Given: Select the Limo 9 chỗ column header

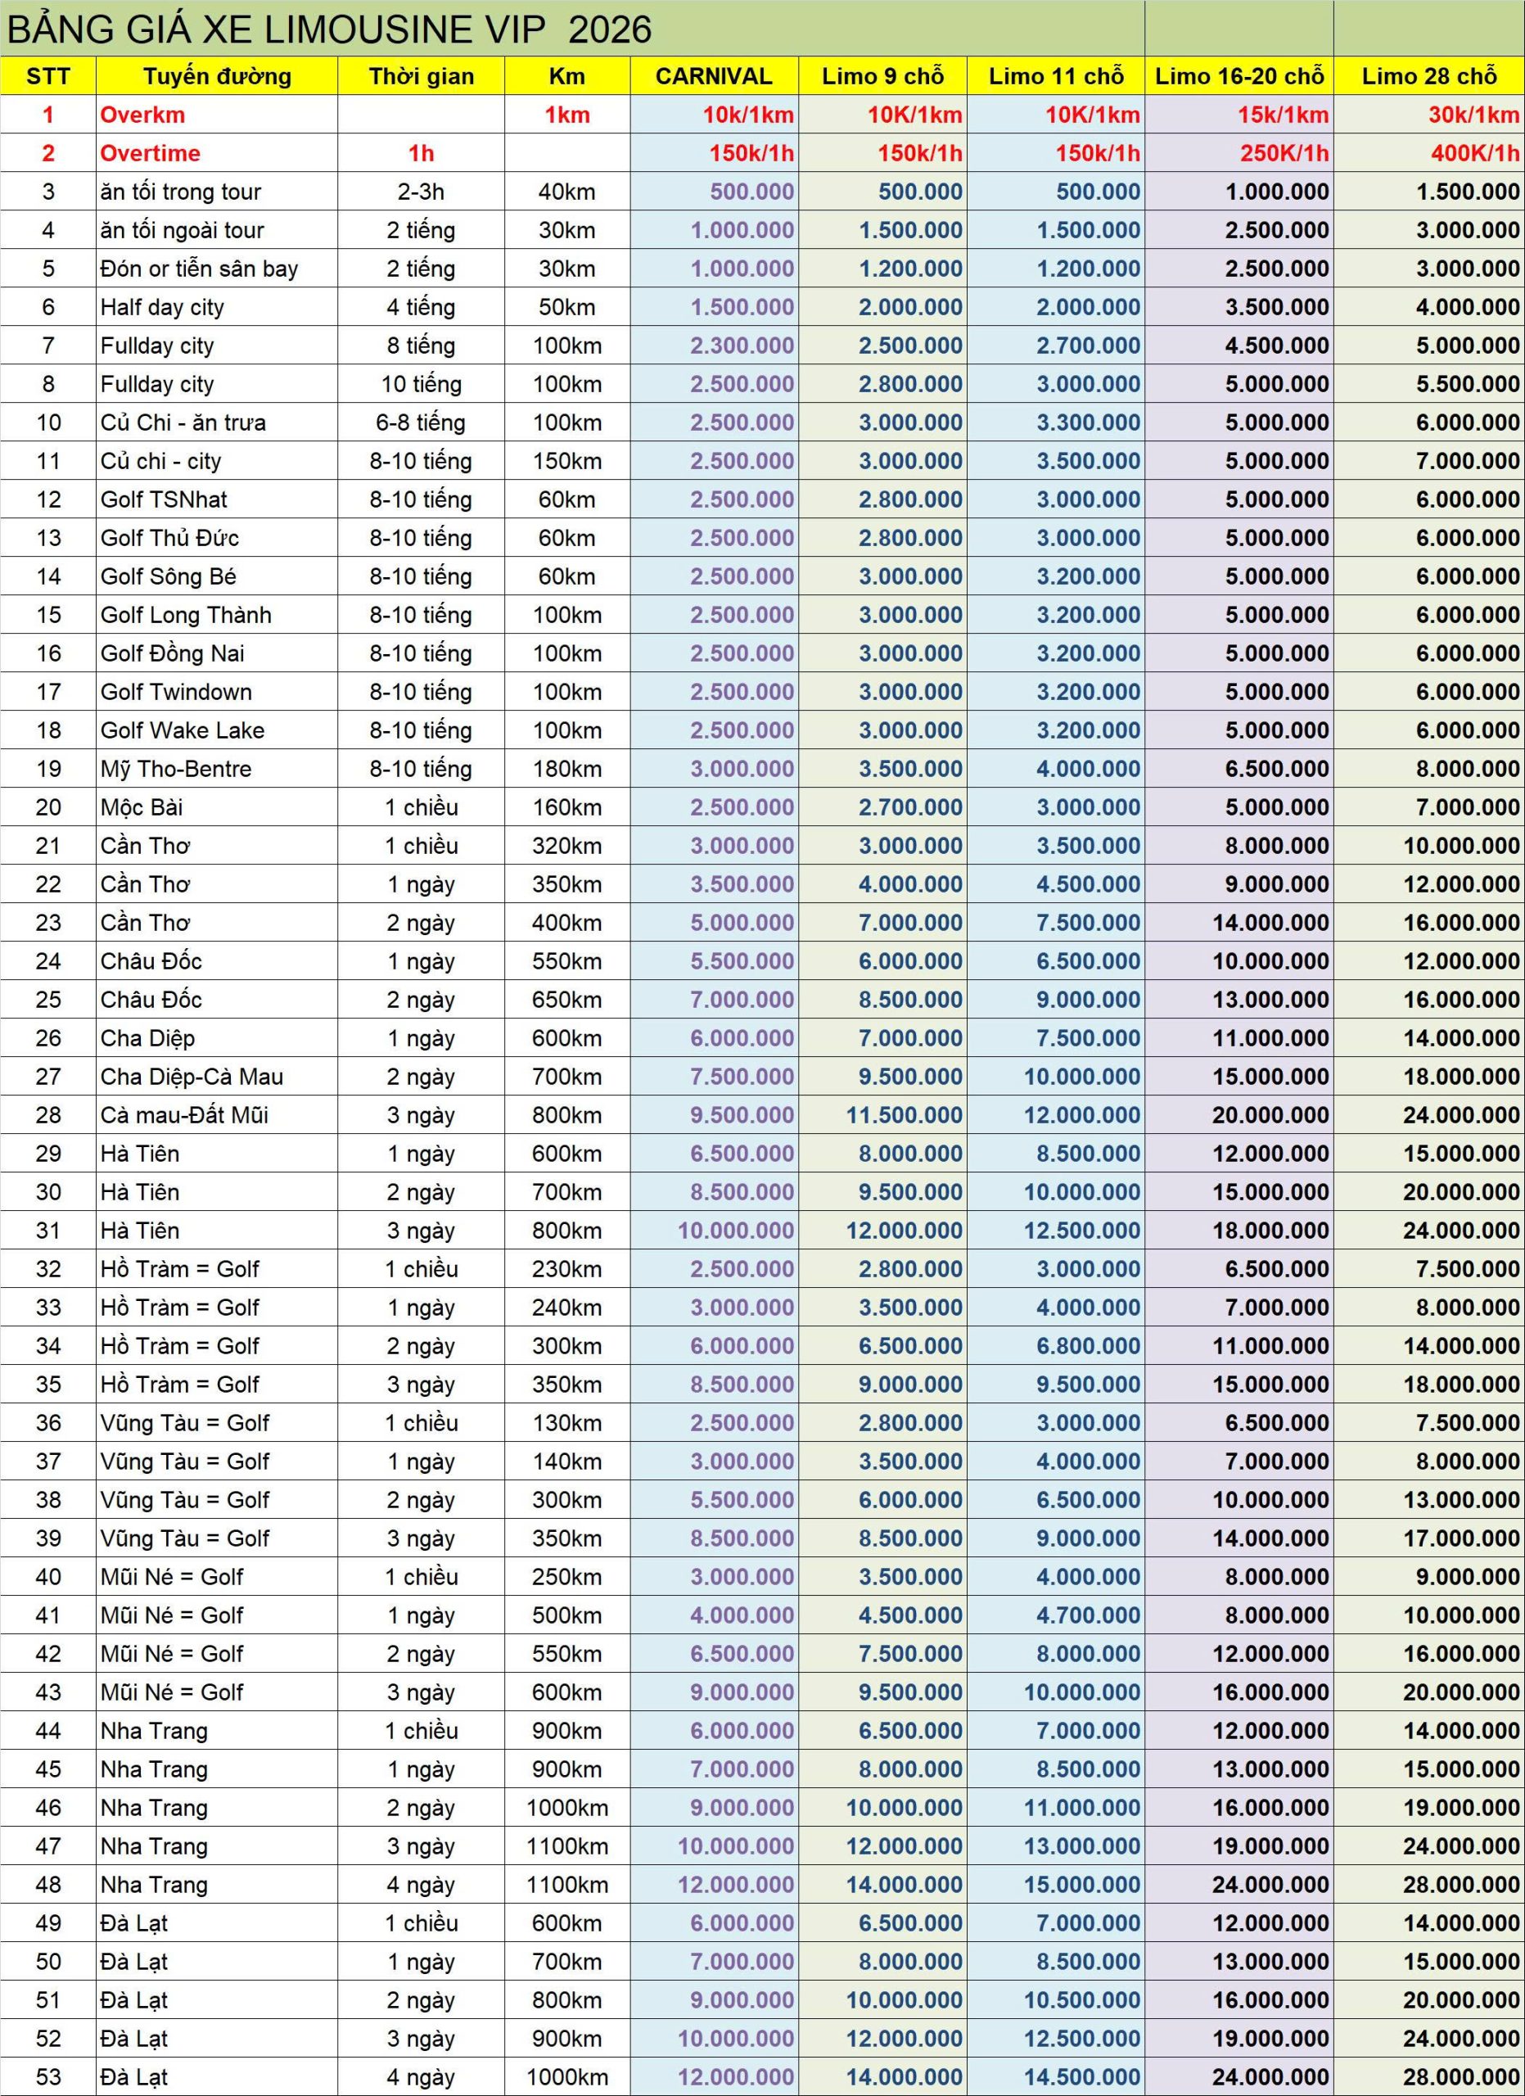Looking at the screenshot, I should 882,76.
